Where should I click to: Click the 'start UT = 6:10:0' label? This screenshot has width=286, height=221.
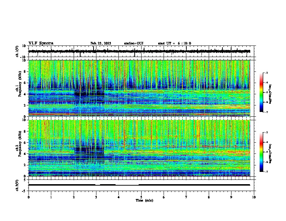pos(174,43)
